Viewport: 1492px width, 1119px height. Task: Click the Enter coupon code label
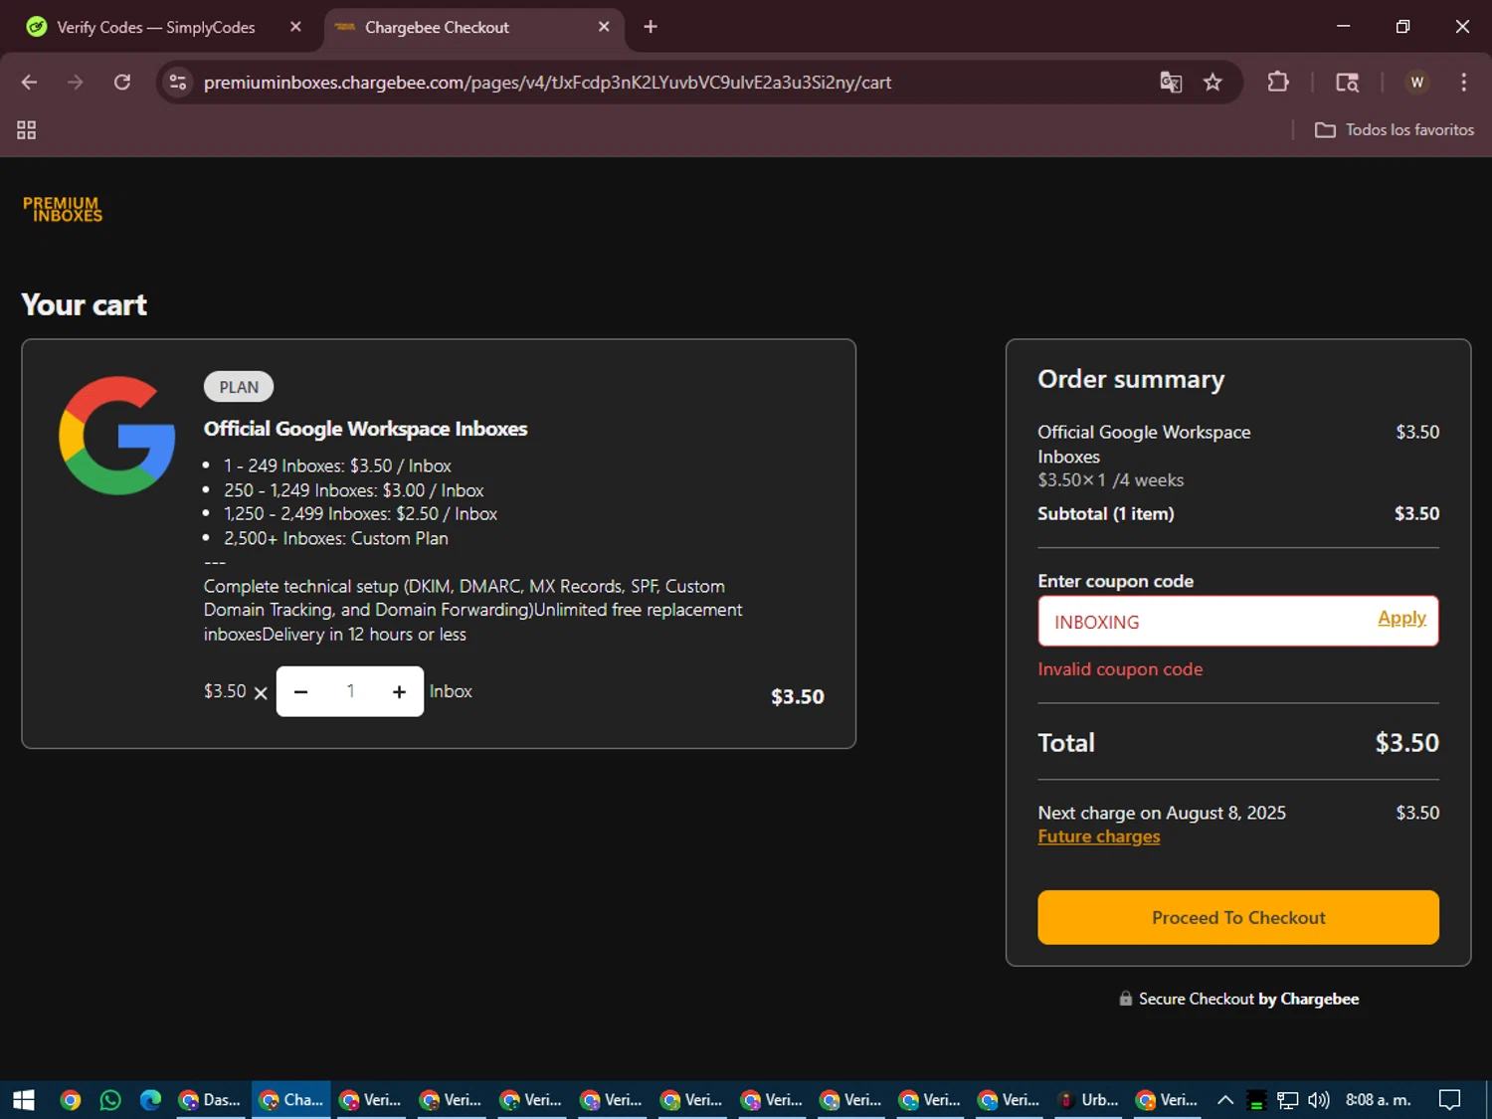click(1115, 581)
